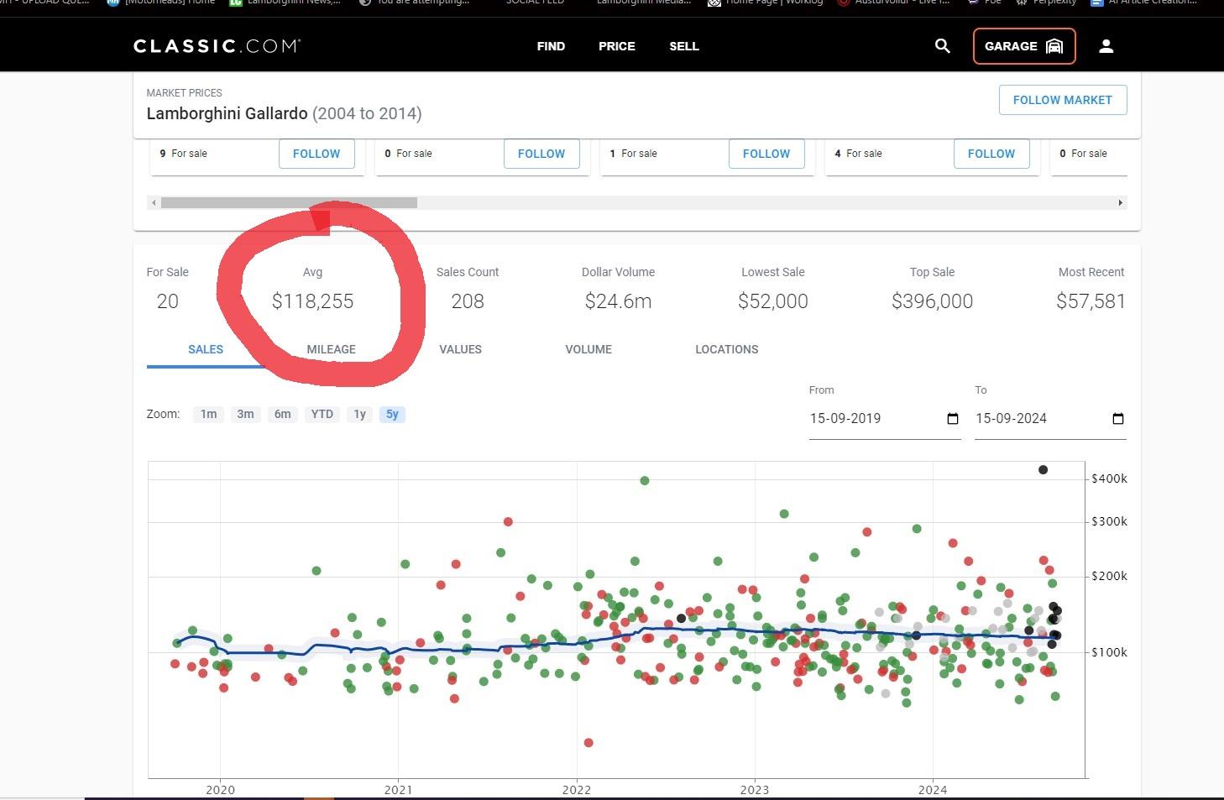Click the Lamborghini Gallardo market title

(284, 113)
